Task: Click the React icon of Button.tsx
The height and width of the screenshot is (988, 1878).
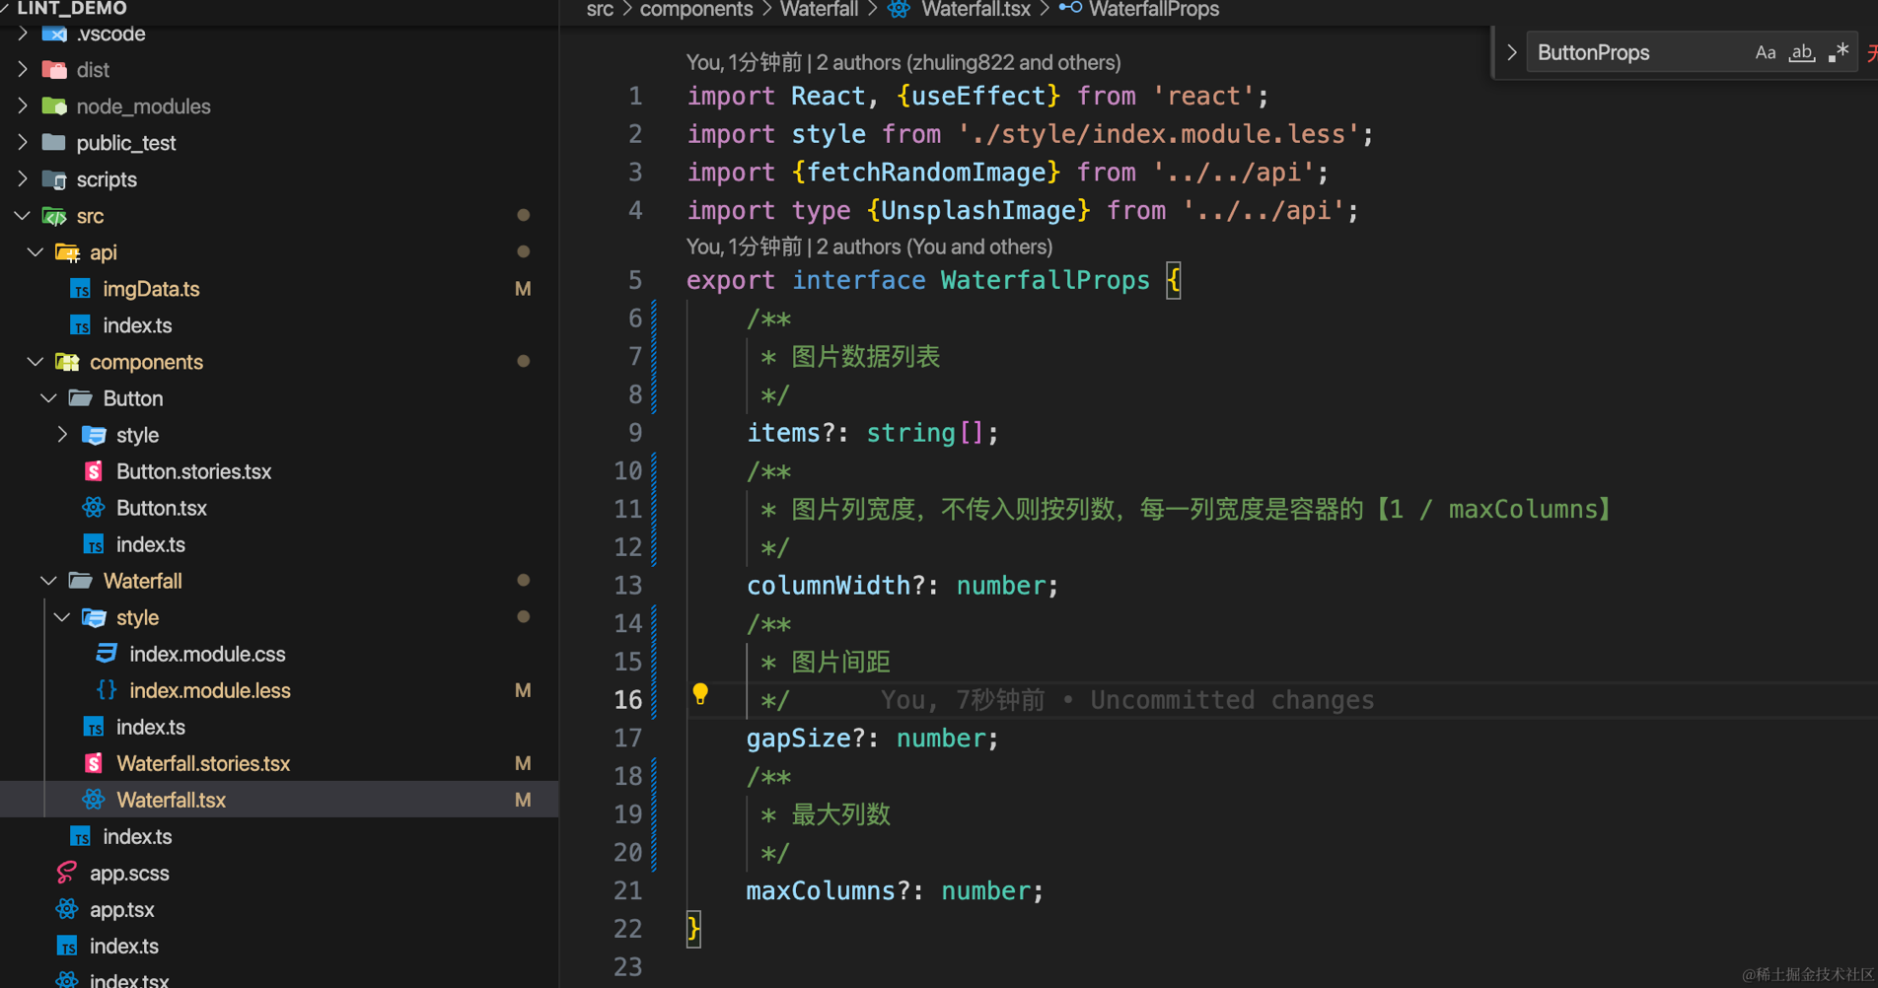Action: (94, 508)
